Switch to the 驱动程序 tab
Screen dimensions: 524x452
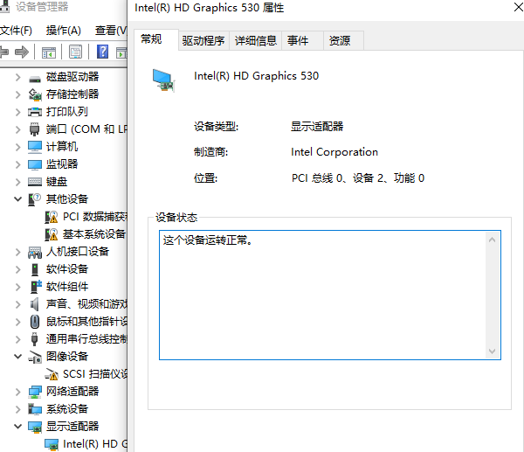point(203,40)
